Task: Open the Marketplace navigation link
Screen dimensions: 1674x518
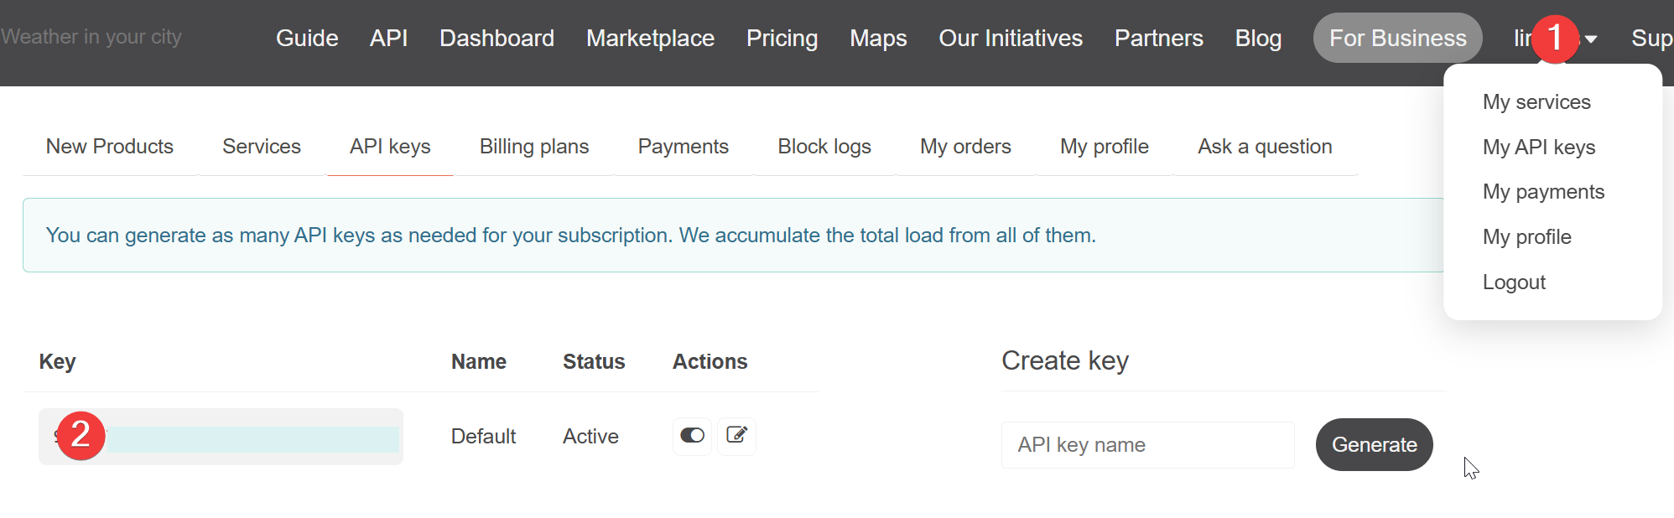Action: click(650, 39)
